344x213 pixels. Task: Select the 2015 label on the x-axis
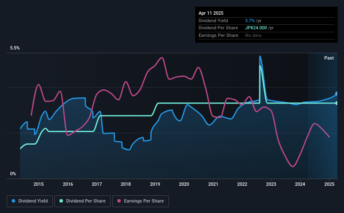[x=39, y=184]
